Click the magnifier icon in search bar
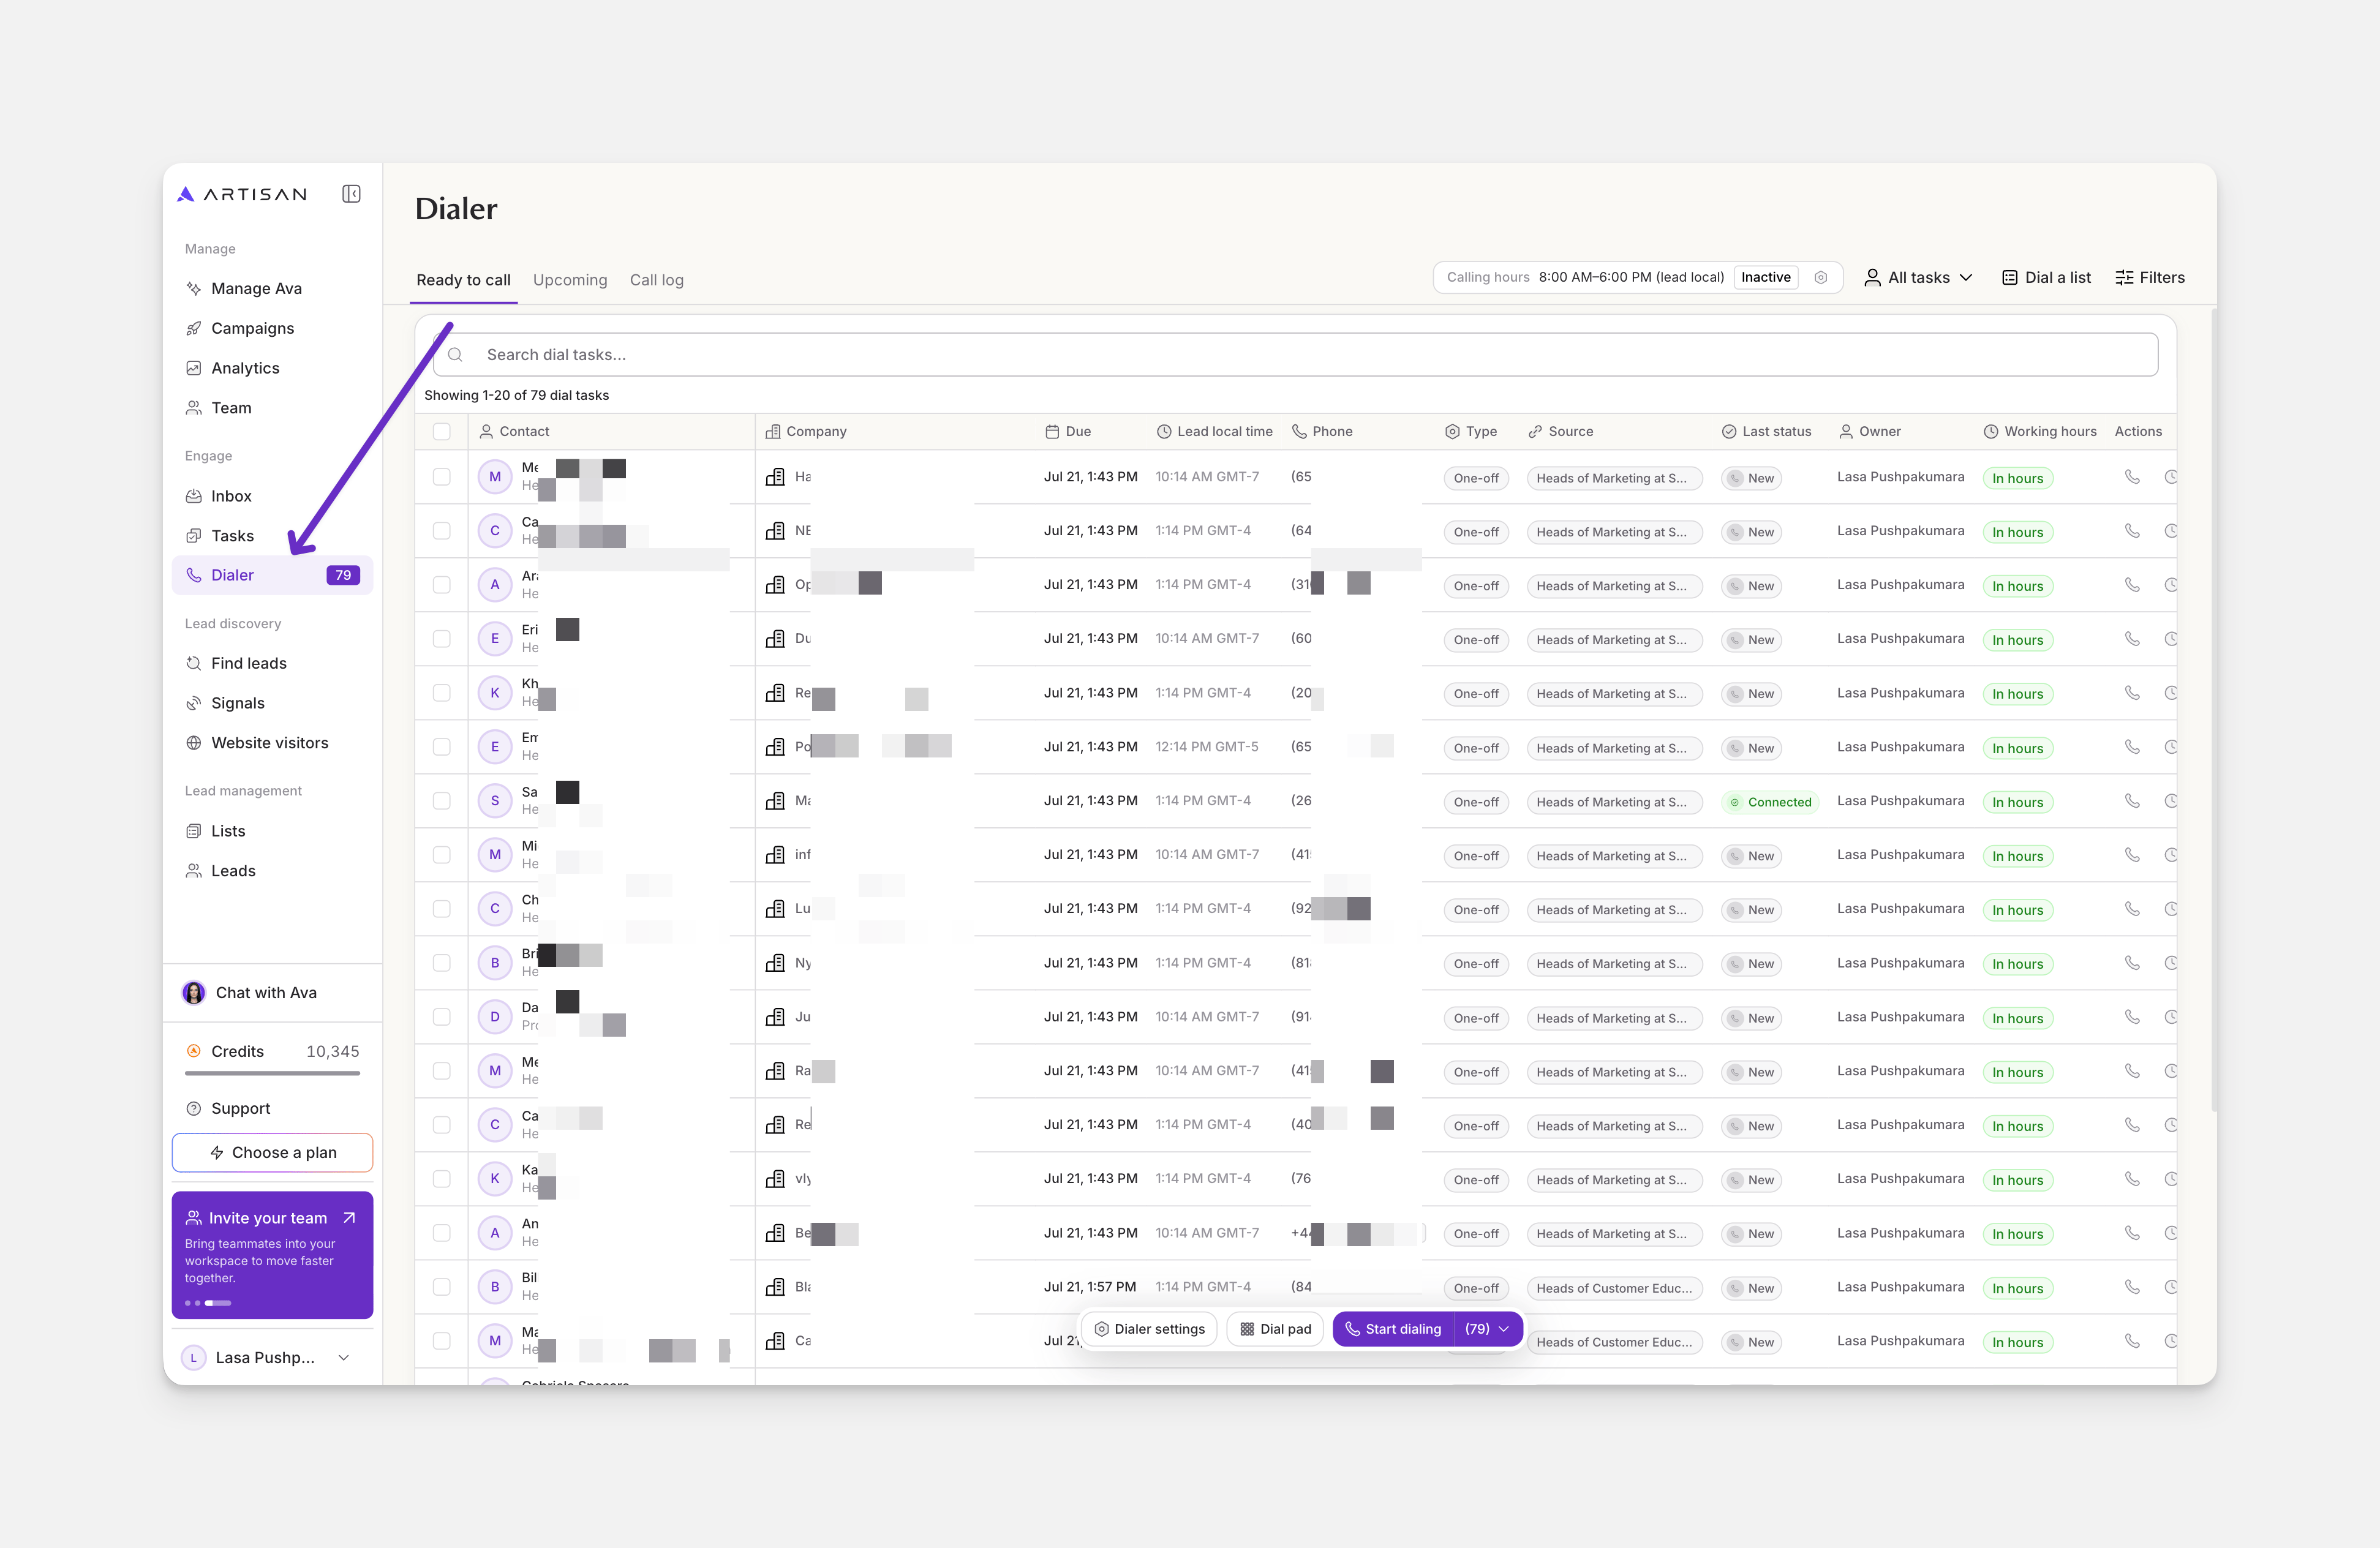Image resolution: width=2380 pixels, height=1548 pixels. pos(455,355)
